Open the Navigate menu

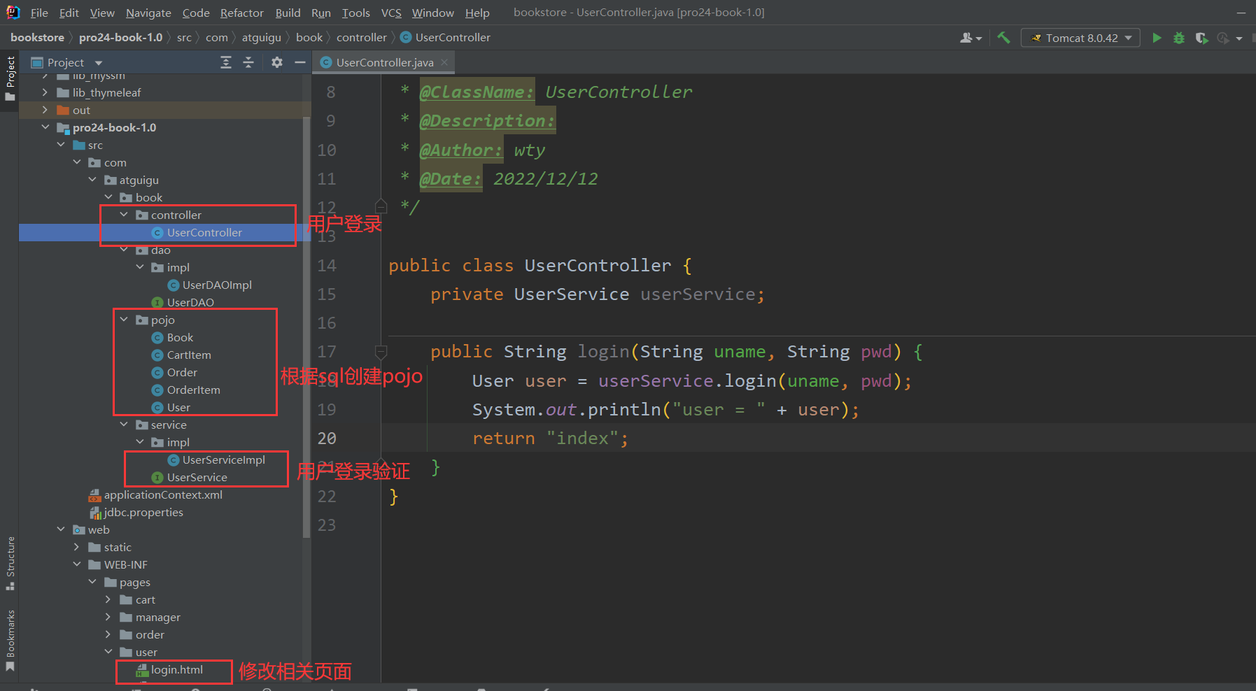coord(148,13)
